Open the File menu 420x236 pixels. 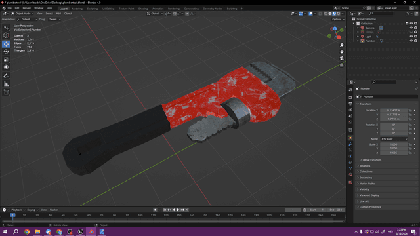9,8
